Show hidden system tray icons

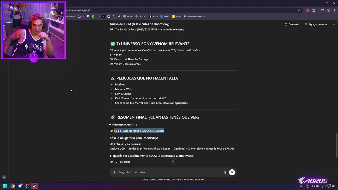pos(296,186)
